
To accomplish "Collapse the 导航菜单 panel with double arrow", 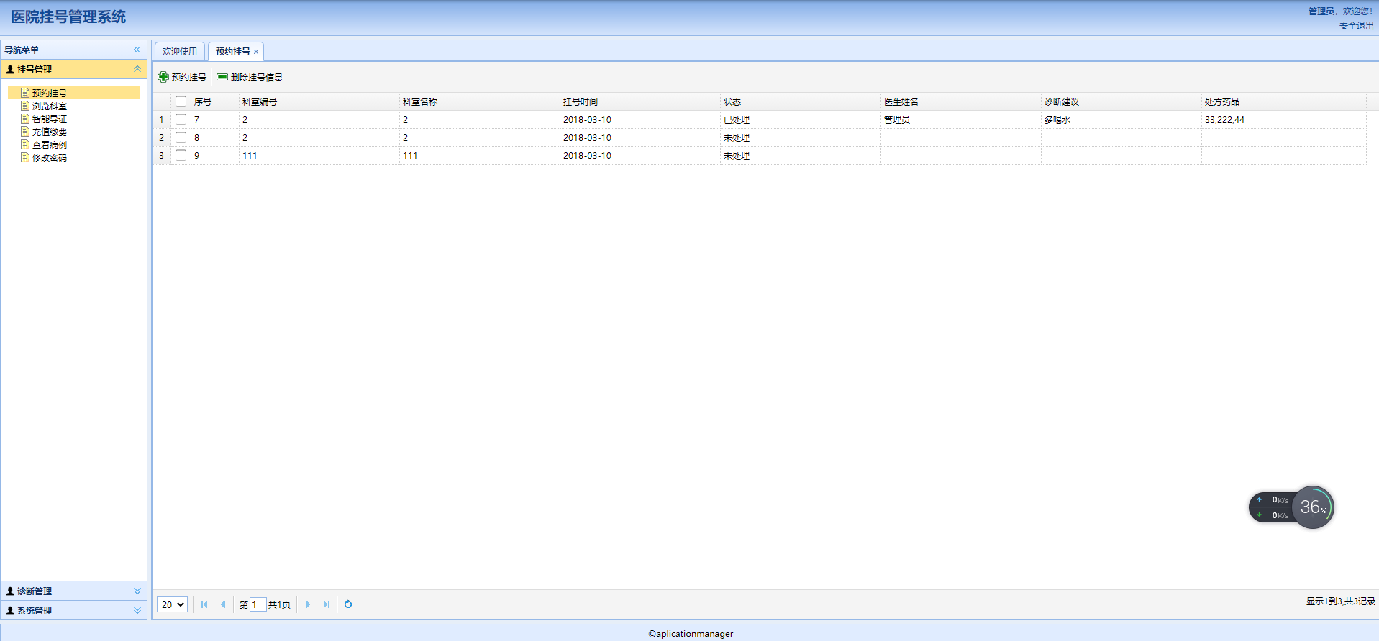I will [x=137, y=50].
